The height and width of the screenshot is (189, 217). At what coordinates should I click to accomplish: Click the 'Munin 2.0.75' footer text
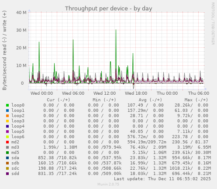tap(108, 184)
